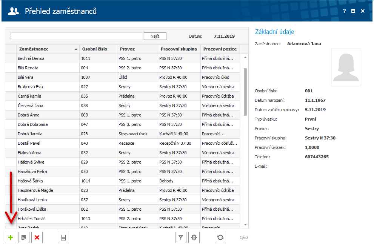Select the row Hauznerová Magda
Screen dimensions: 374x248
pyautogui.click(x=122, y=190)
